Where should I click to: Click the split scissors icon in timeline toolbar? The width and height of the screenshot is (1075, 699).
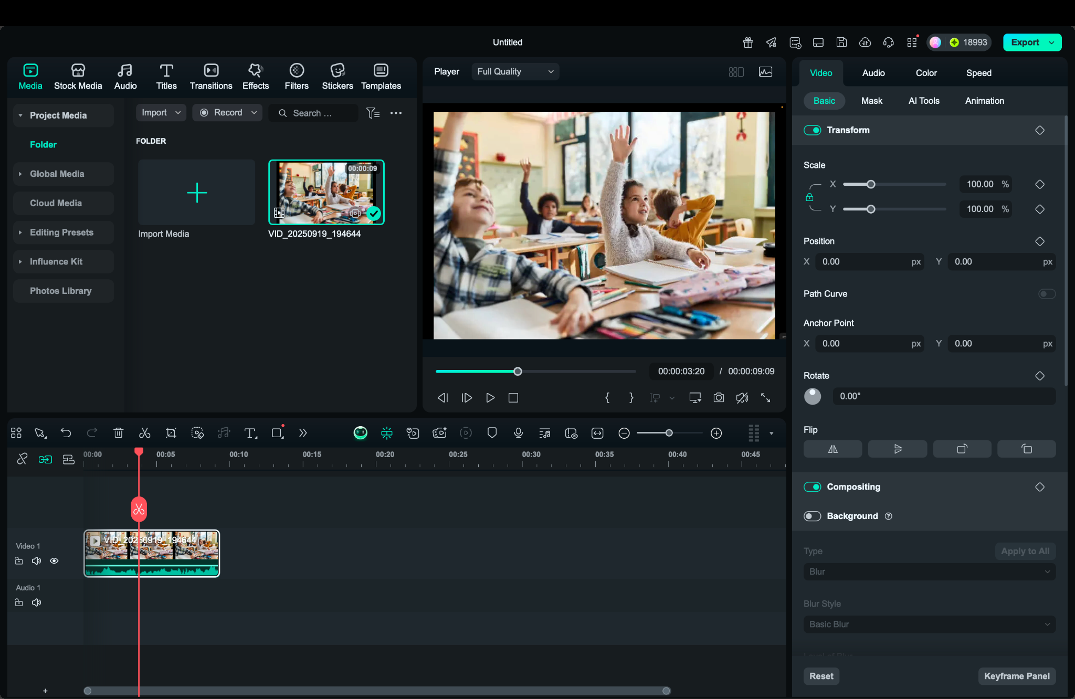pyautogui.click(x=144, y=433)
